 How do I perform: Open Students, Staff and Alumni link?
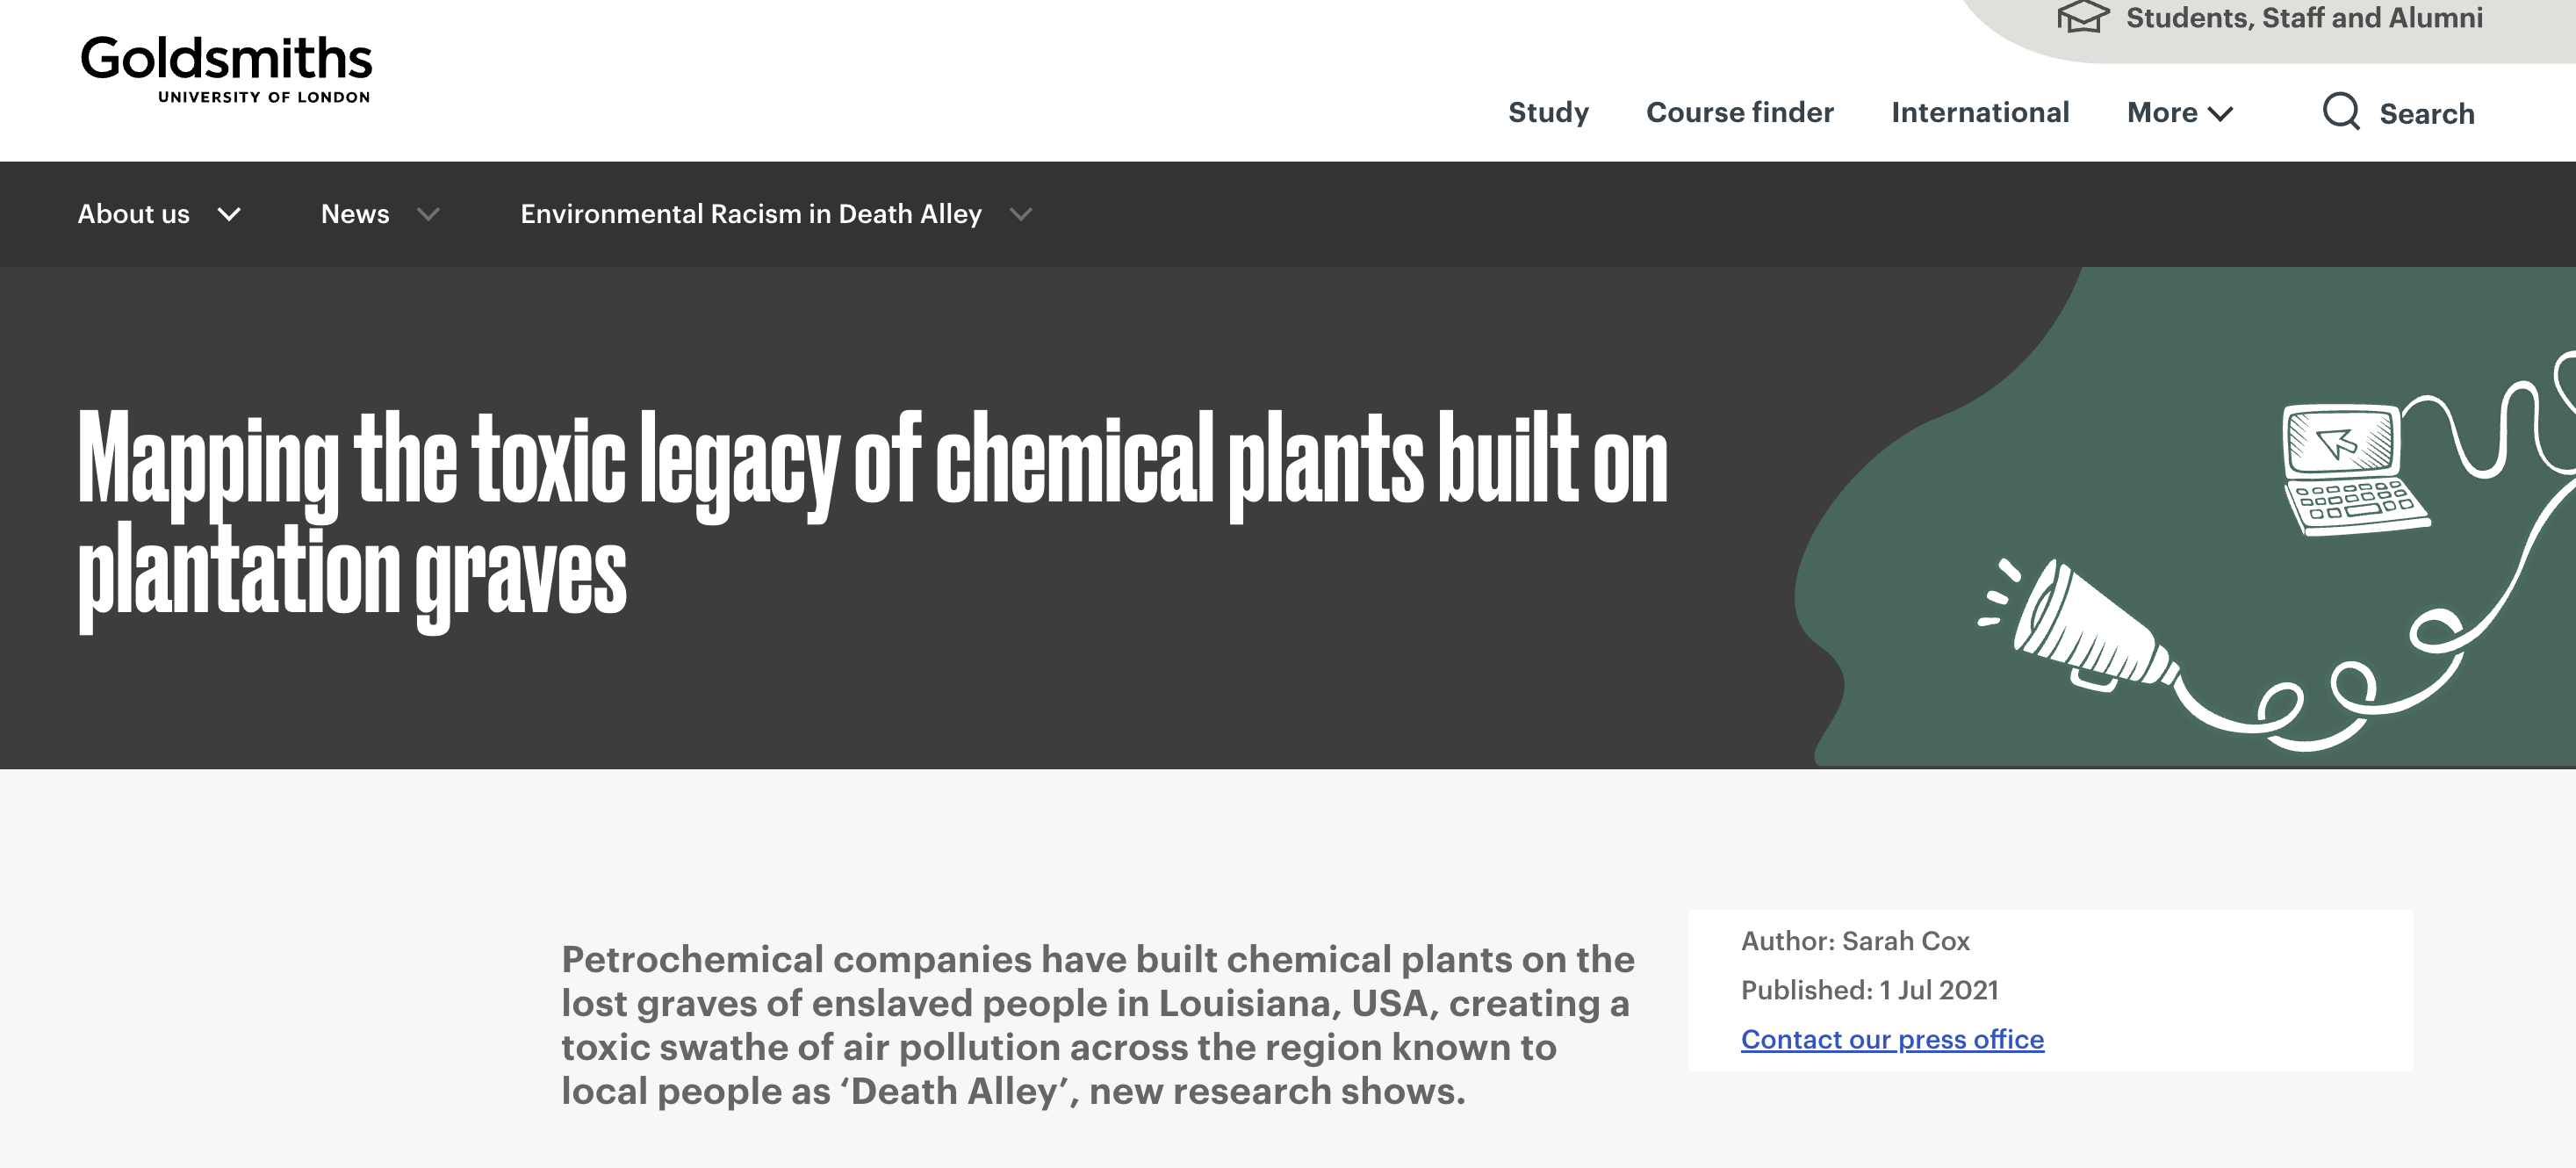[x=2304, y=18]
